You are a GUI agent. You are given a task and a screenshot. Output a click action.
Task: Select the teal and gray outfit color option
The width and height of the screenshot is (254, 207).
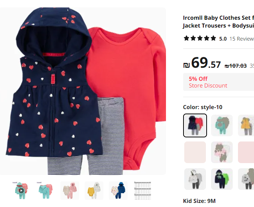coord(222,125)
